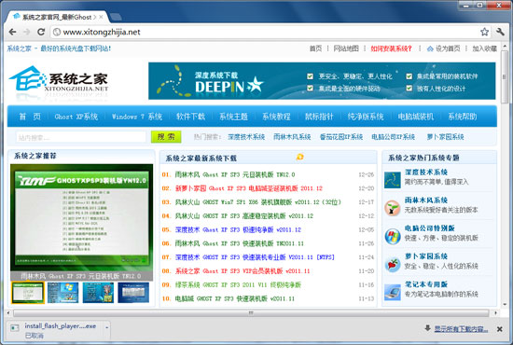The image size is (513, 345).
Task: Click the 雨林木风系统 plant icon
Action: click(393, 208)
